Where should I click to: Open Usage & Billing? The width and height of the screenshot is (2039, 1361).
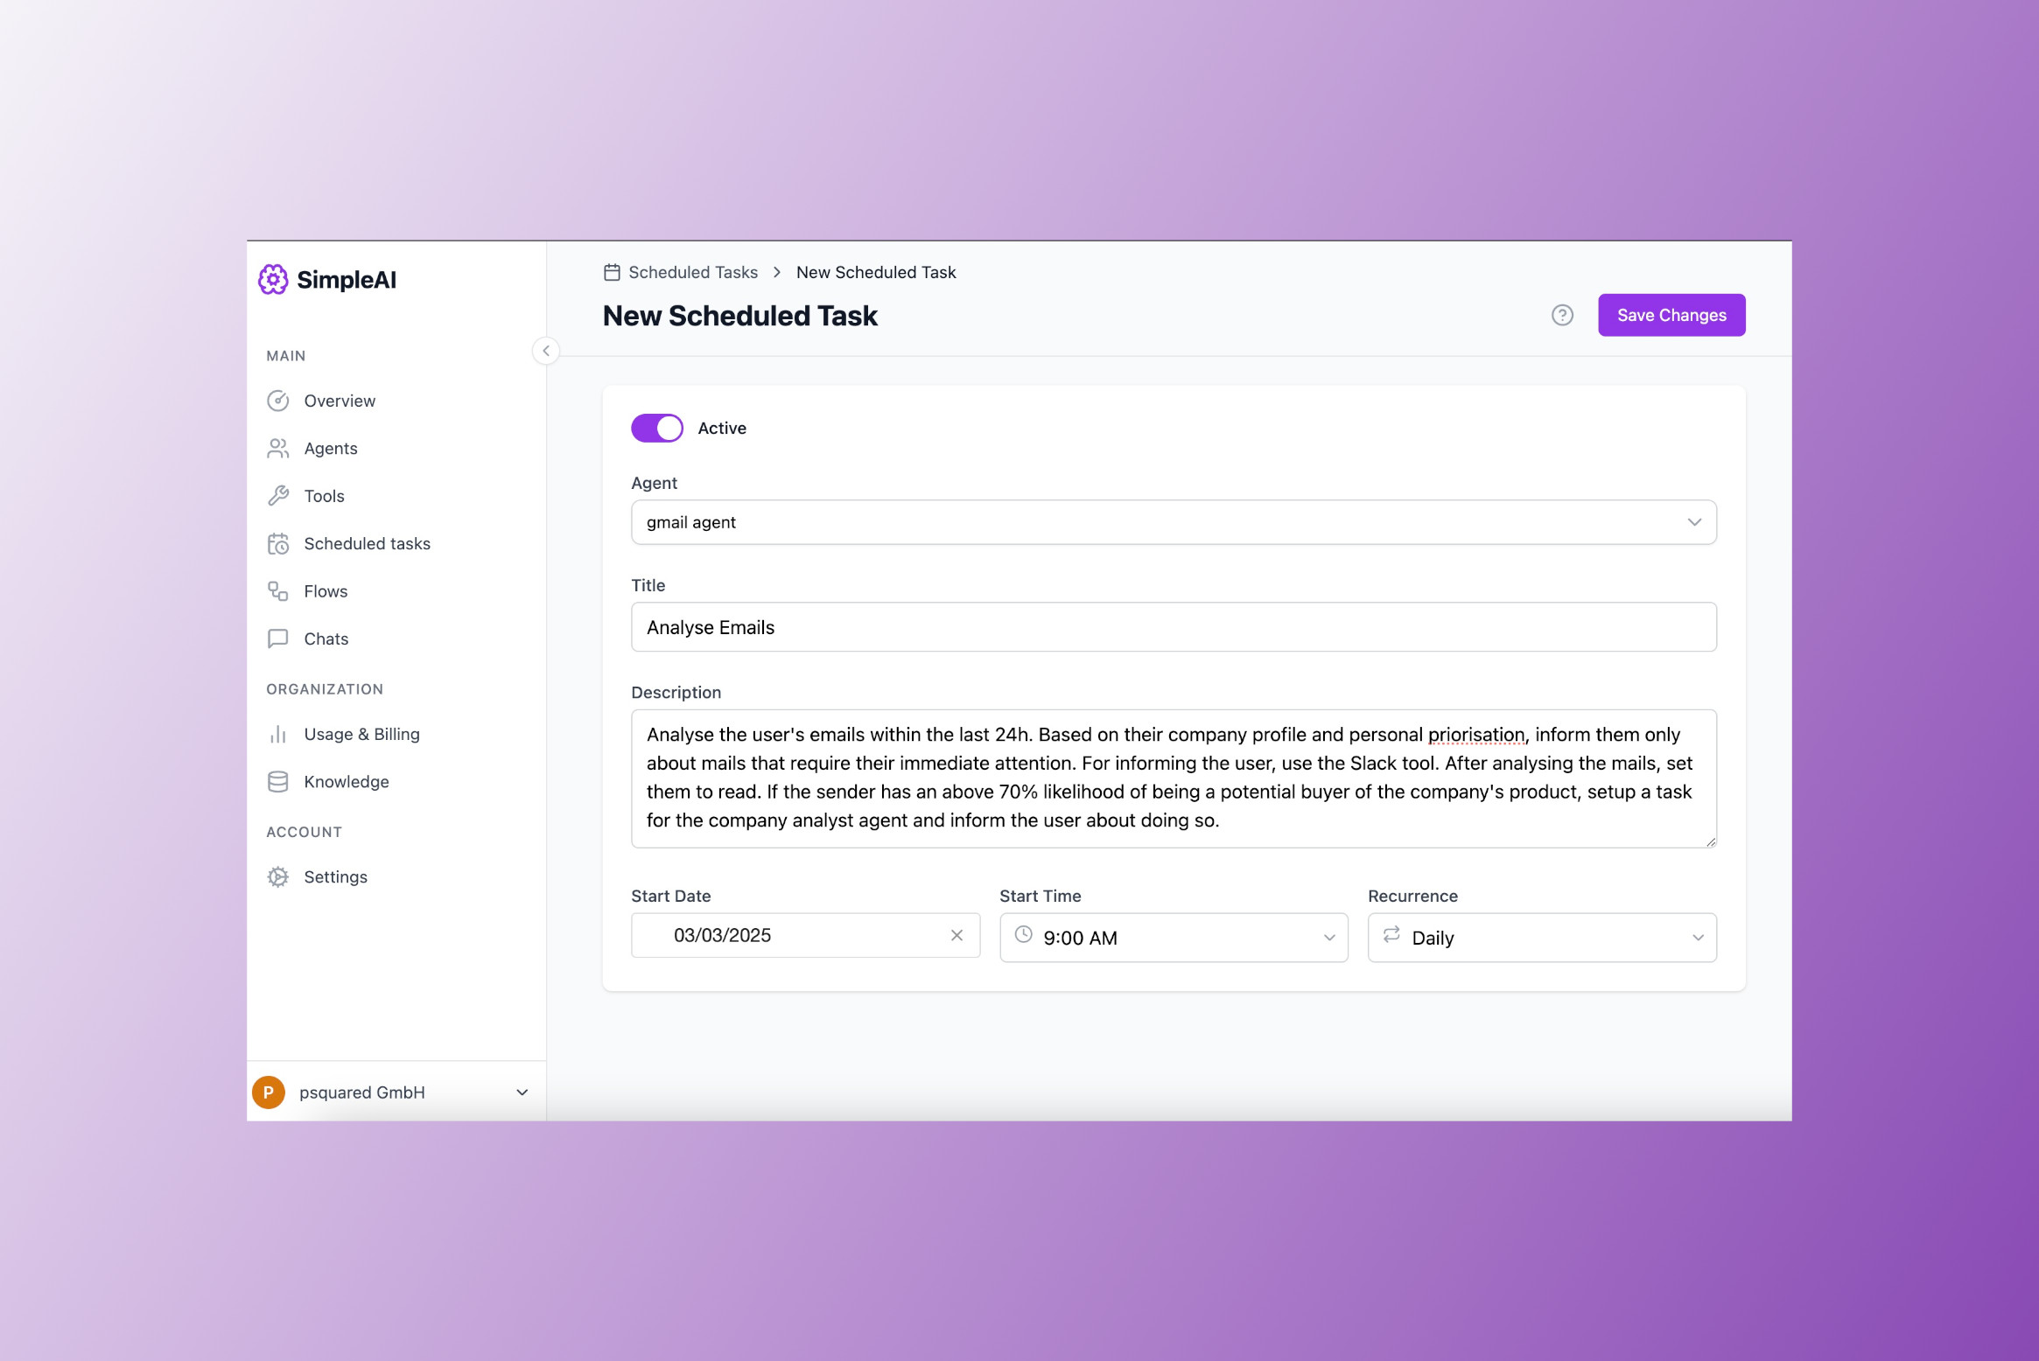tap(361, 734)
